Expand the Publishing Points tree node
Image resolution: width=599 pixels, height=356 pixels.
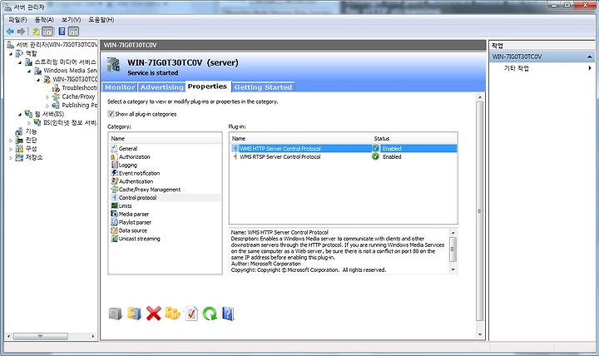click(47, 106)
